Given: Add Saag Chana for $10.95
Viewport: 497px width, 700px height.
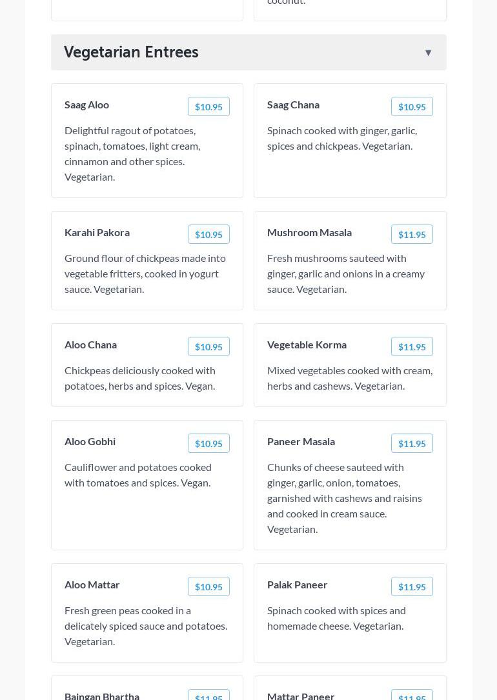Looking at the screenshot, I should [x=412, y=107].
